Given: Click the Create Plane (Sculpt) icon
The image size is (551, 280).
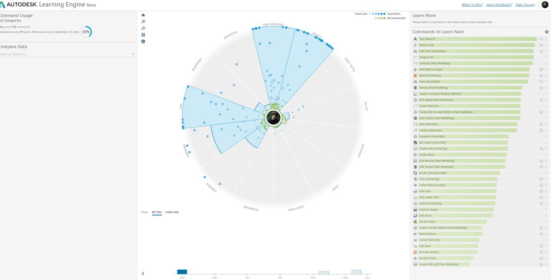Looking at the screenshot, I should coord(415,185).
